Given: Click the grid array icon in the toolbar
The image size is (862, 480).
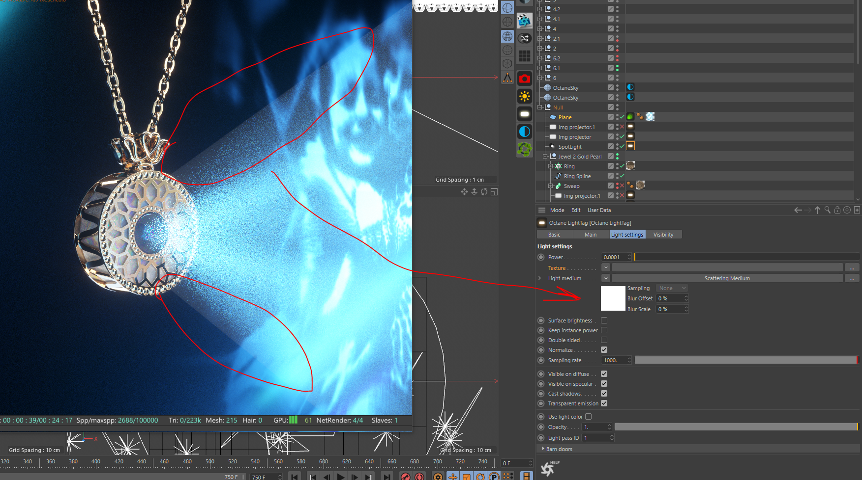Looking at the screenshot, I should click(x=525, y=56).
